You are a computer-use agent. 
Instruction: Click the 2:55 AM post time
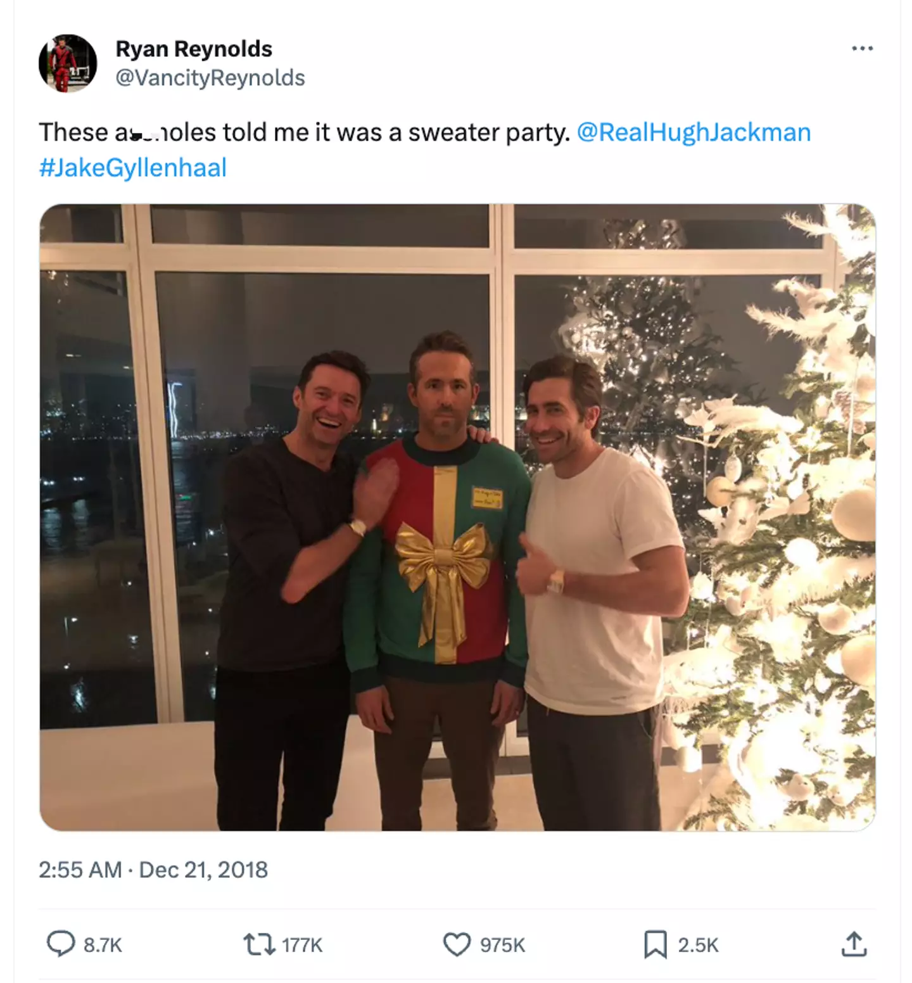tap(80, 870)
